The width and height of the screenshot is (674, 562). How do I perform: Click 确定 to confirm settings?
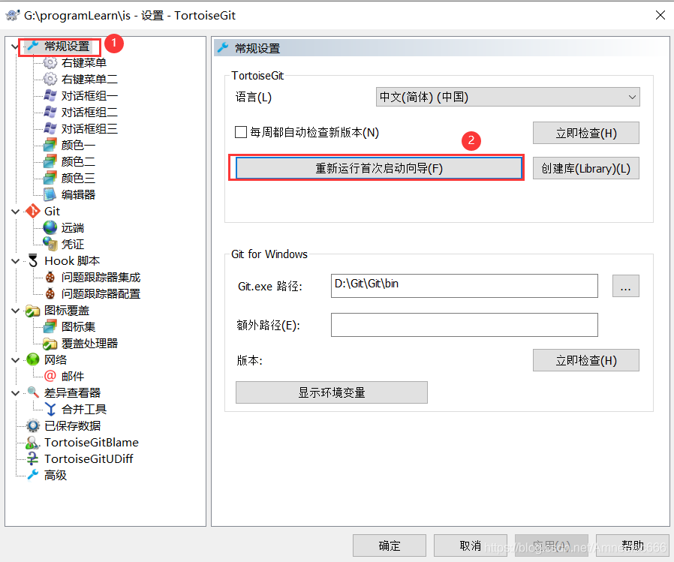coord(390,545)
